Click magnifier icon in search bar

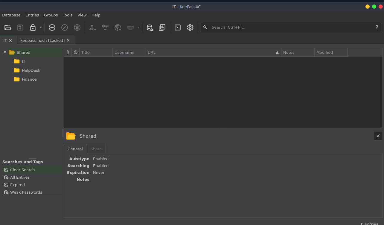205,27
